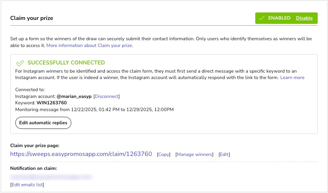Click the monitoring message date range text
Image resolution: width=328 pixels, height=193 pixels.
tap(122, 109)
